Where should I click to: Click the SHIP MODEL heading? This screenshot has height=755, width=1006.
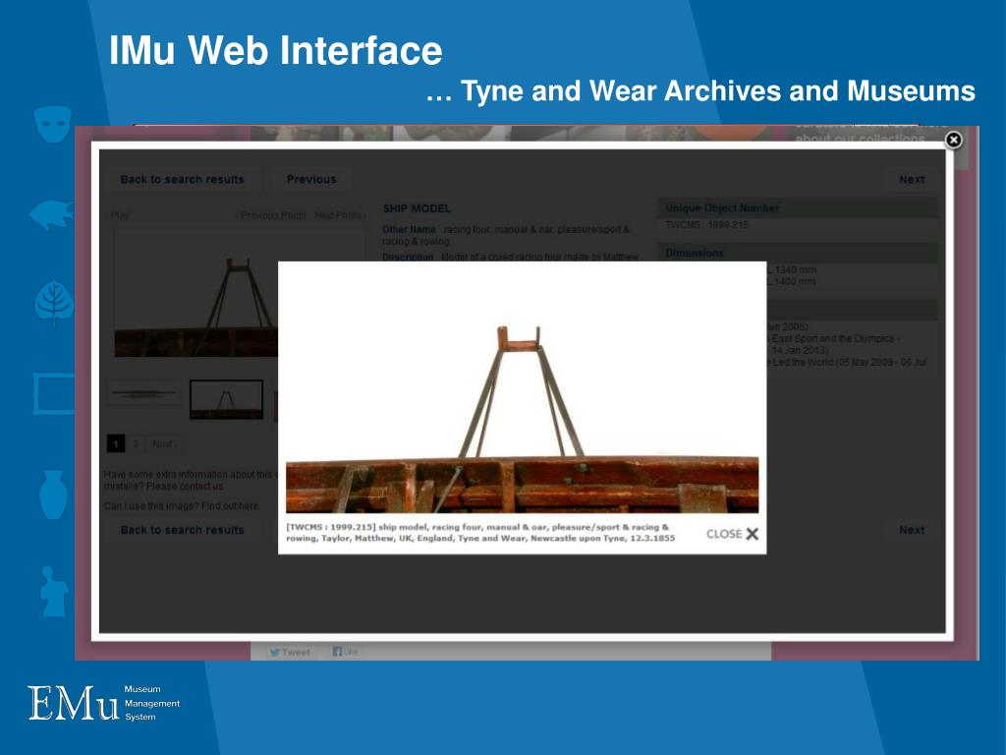tap(417, 208)
